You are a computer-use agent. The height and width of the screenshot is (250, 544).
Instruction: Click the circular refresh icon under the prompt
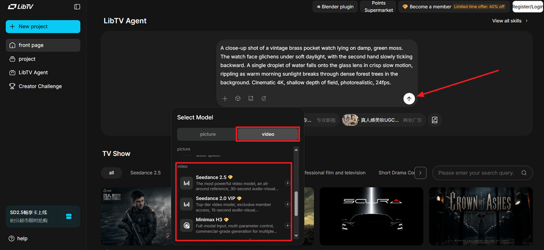263,99
